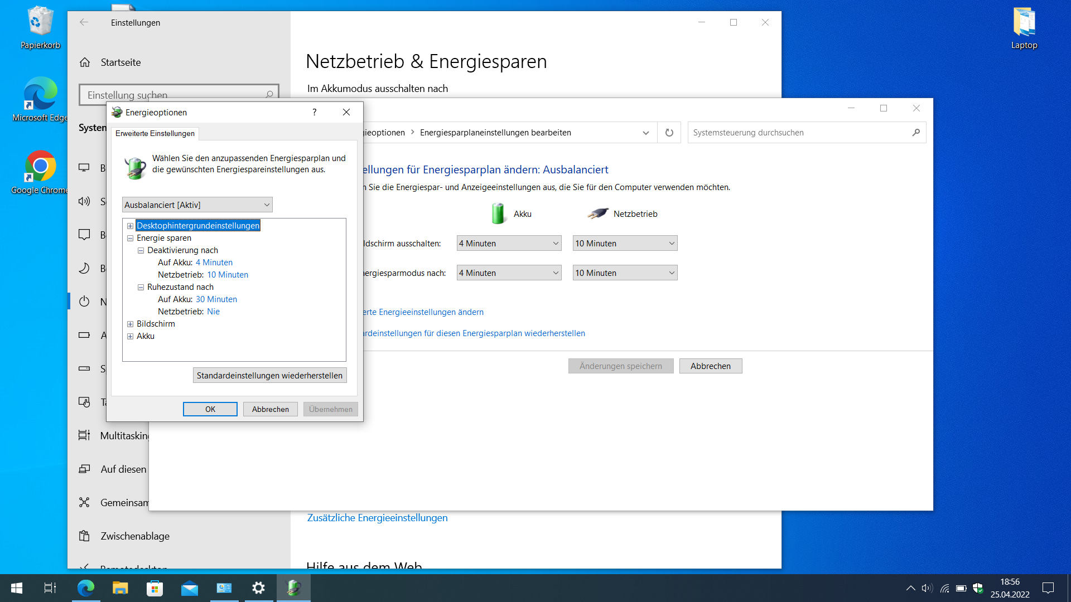Click the Settings gear taskbar icon
This screenshot has width=1071, height=602.
click(258, 588)
